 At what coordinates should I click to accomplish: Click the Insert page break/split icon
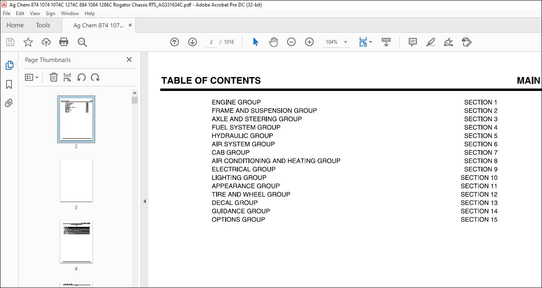point(67,77)
